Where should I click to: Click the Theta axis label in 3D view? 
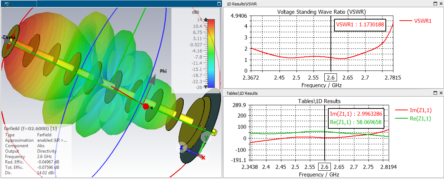[x=9, y=37]
